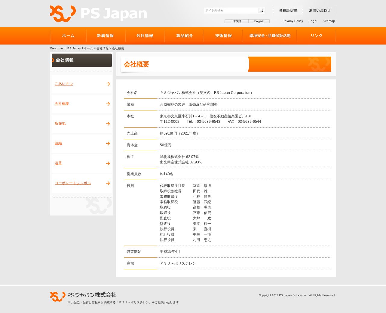
Task: Open 環境安全・品質保証活動 navigation tab
Action: pos(270,36)
